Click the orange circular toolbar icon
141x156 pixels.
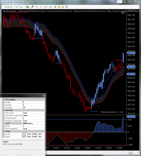pyautogui.click(x=63, y=7)
